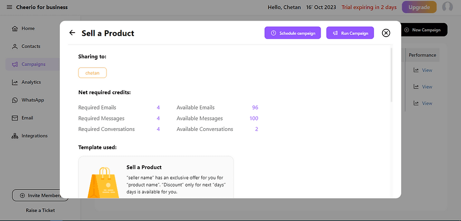Viewport: 461px width, 221px height.
Task: Click the Run Campaign button
Action: 350,33
